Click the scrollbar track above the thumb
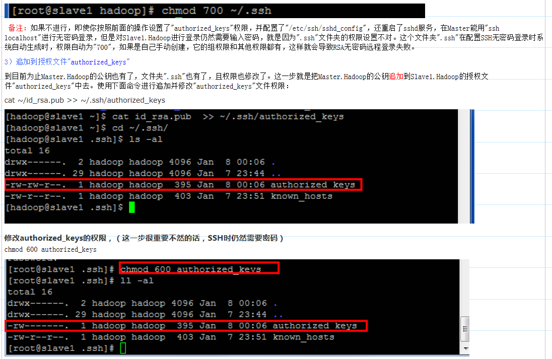The width and height of the screenshot is (552, 359). pyautogui.click(x=465, y=288)
